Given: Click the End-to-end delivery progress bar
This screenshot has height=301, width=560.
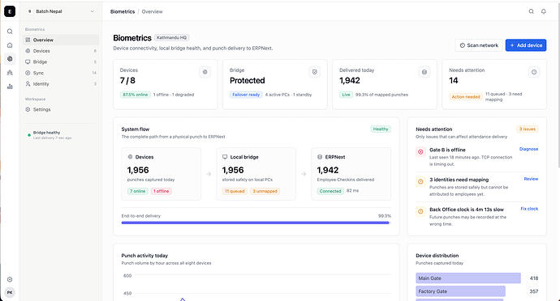Looking at the screenshot, I should 256,223.
